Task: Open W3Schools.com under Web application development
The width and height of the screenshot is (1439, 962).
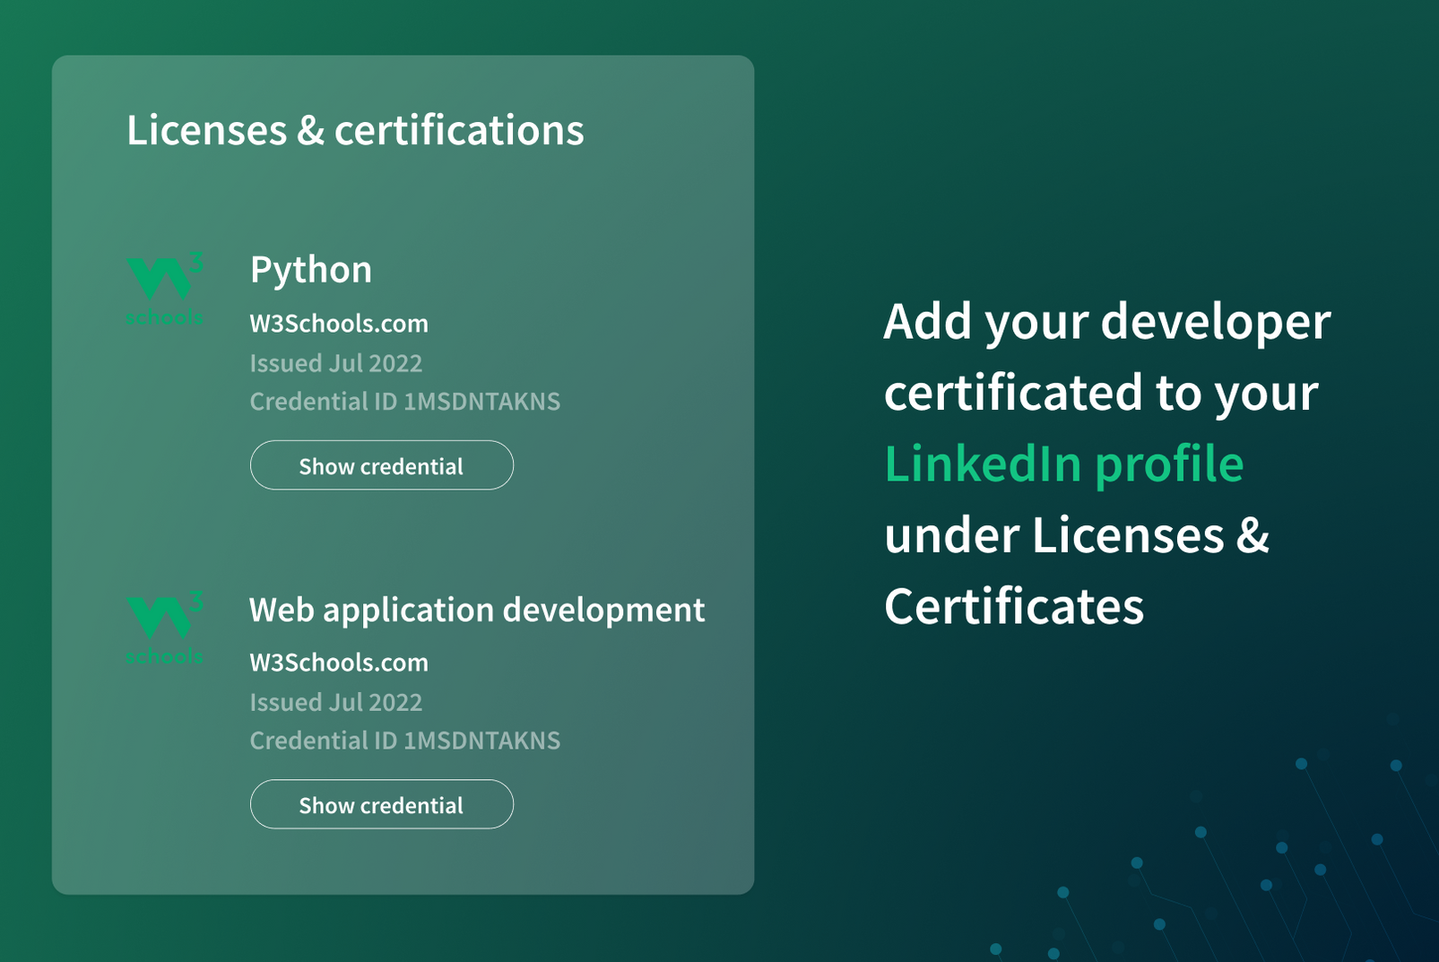Action: point(339,663)
